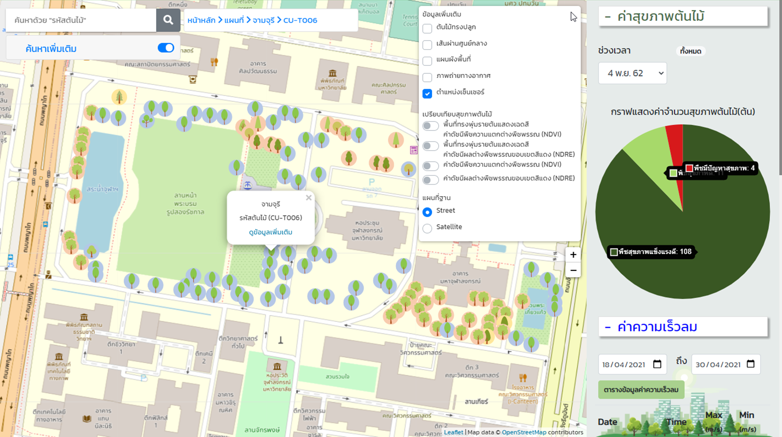
Task: Uncheck the ตำแหน่งเซ็นเซอร์ checkbox
Action: [x=427, y=93]
